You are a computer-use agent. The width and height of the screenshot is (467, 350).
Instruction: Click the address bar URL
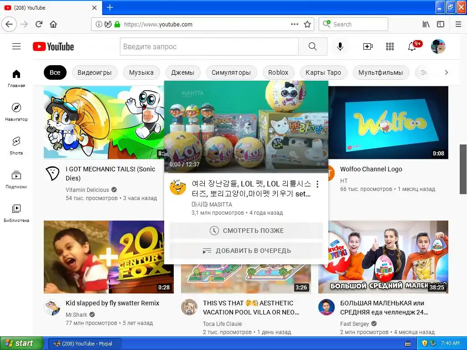click(x=158, y=25)
